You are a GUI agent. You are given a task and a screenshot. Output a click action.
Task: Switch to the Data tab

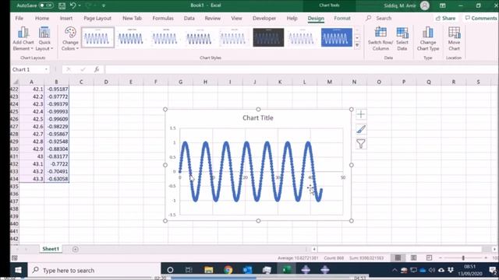pos(189,18)
